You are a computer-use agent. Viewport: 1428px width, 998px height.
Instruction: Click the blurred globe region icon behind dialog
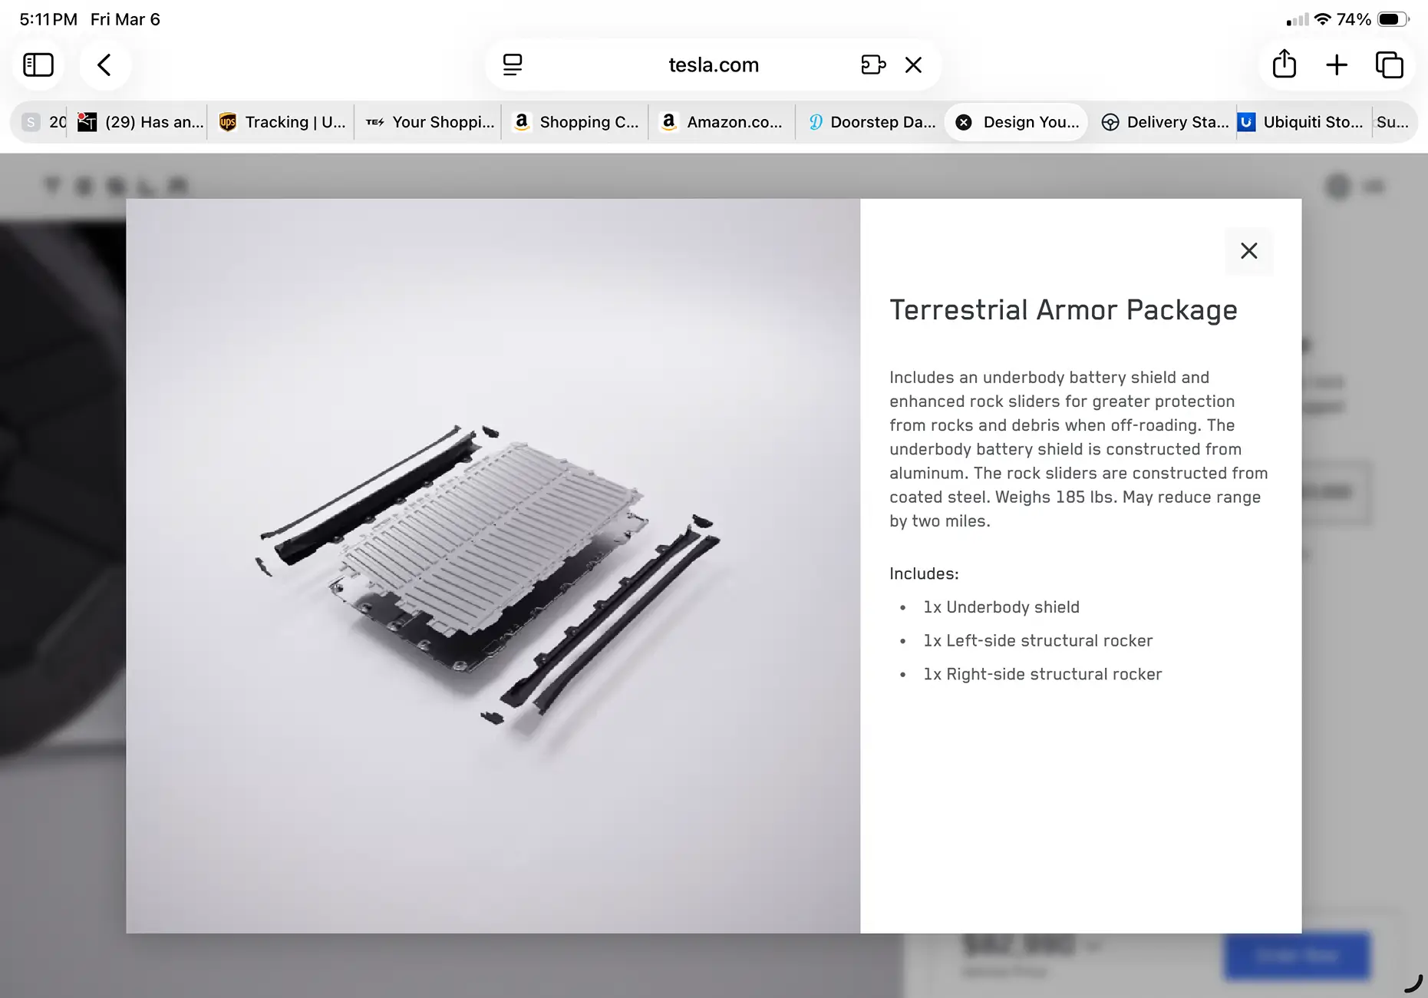1338,186
